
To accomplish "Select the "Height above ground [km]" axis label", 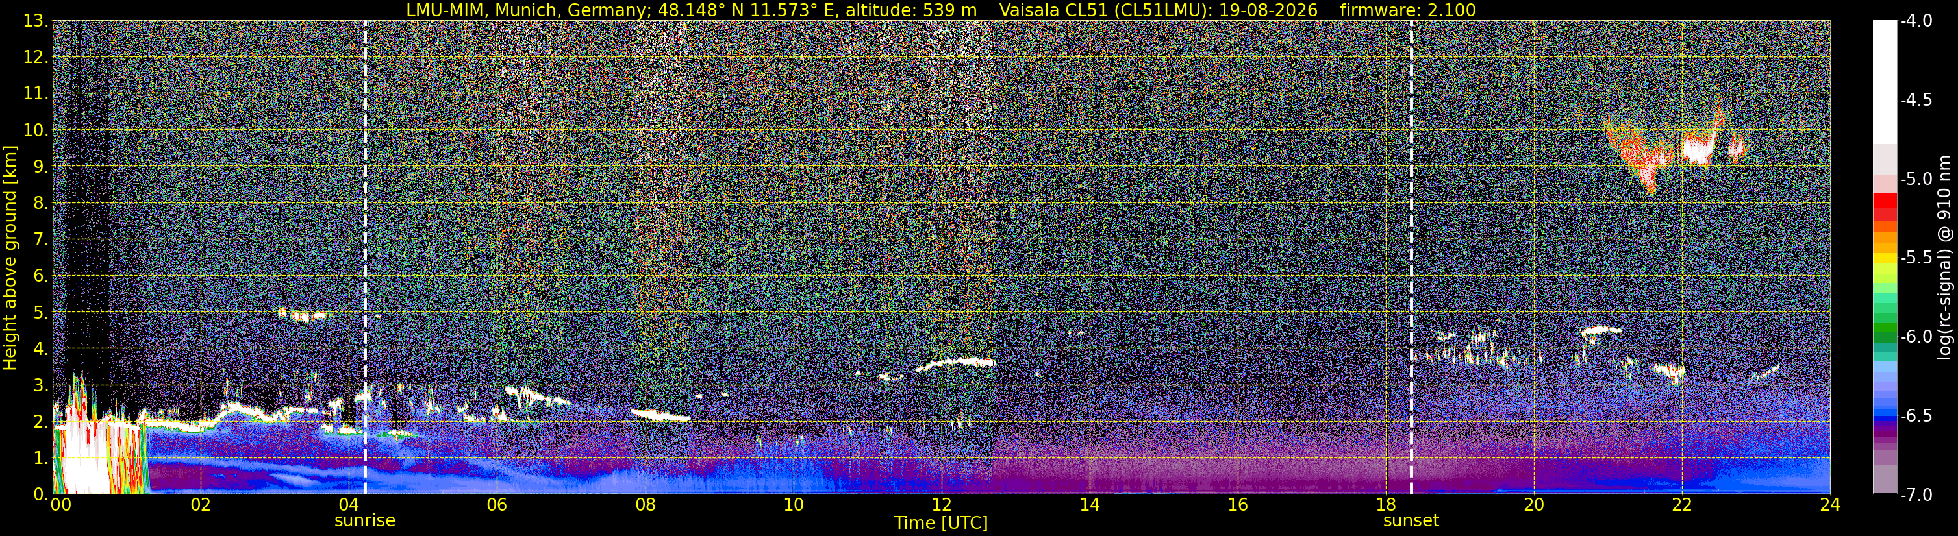I will 10,258.
